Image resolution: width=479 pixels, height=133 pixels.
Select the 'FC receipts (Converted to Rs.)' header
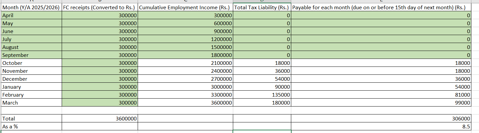point(100,8)
